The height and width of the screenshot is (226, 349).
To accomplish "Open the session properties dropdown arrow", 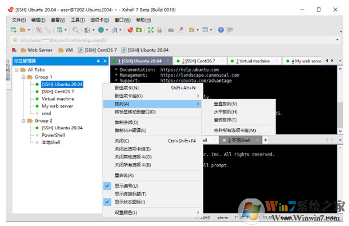I will [65, 30].
